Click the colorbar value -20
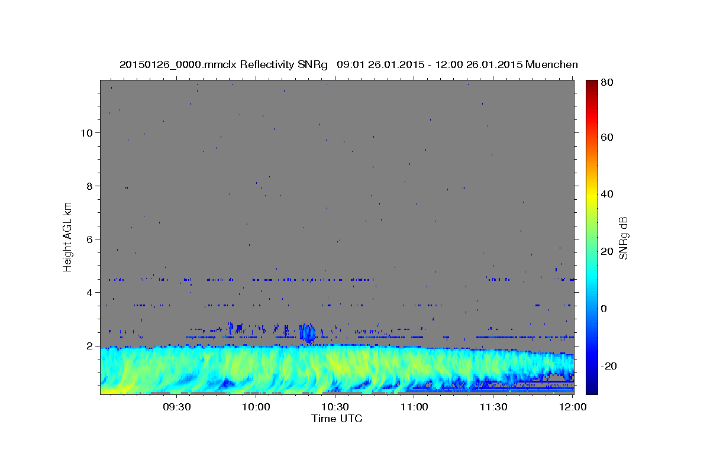This screenshot has width=710, height=473. point(609,366)
